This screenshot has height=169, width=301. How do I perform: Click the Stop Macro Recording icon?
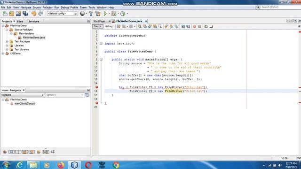(199, 26)
